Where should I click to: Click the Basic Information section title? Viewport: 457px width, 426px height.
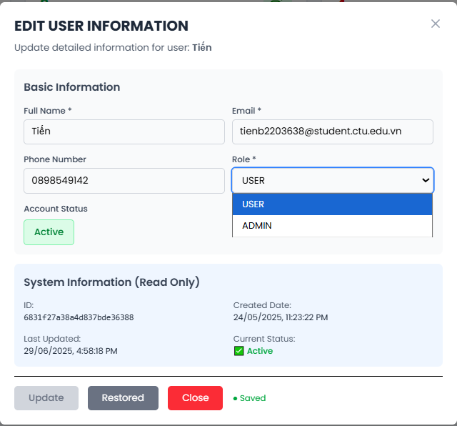tap(72, 87)
